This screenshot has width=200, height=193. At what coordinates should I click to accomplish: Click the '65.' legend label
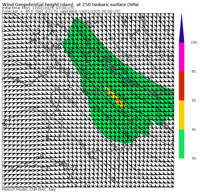194,72
